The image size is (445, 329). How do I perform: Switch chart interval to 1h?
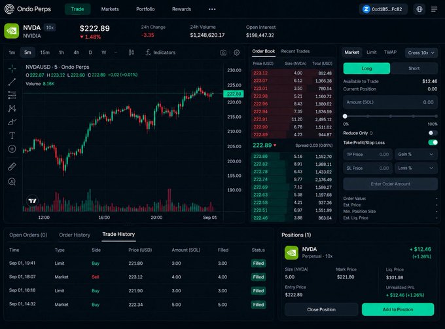(x=62, y=52)
